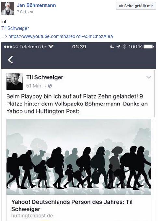Viewport: 158px width, 221px height.
Task: Open Yahoo! Deutschlands Person des Jahres headline
Action: [72, 205]
